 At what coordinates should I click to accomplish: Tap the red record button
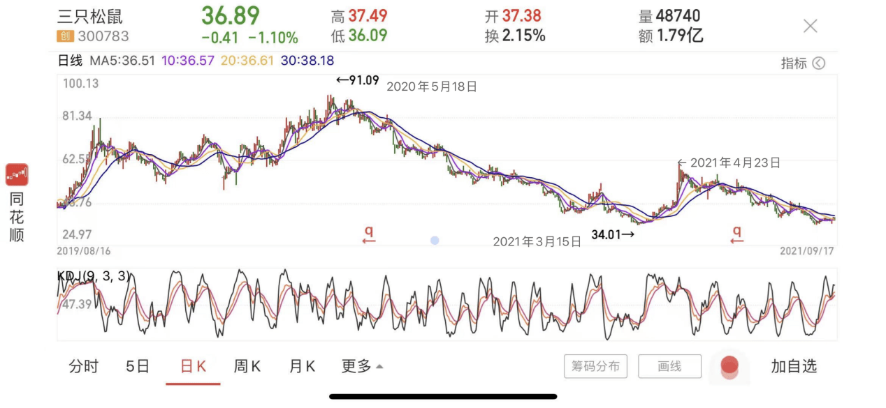click(x=729, y=365)
